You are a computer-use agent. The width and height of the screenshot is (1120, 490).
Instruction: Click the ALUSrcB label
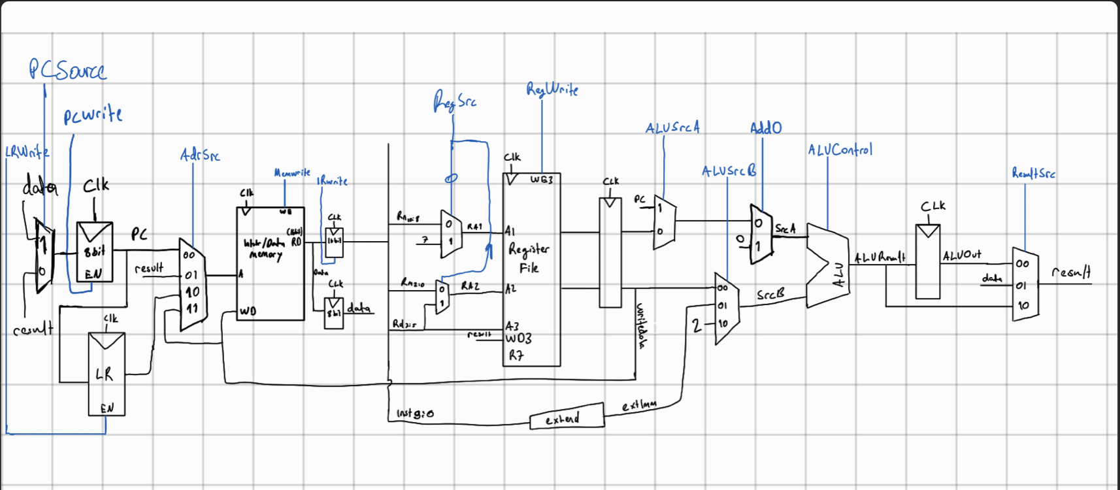[729, 171]
